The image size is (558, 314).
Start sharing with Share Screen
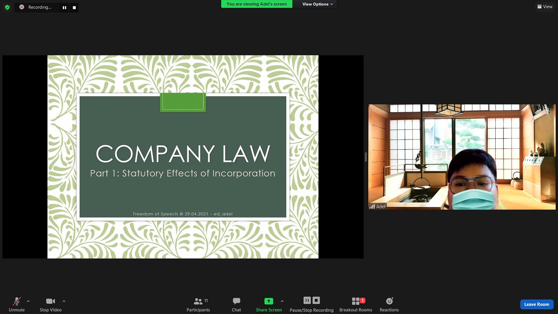(x=269, y=304)
